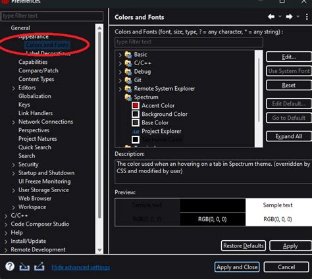Expand the Remote System Explorer category
The image size is (312, 279).
[x=120, y=89]
